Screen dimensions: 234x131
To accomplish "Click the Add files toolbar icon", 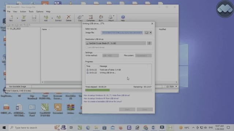I will coord(46,18).
